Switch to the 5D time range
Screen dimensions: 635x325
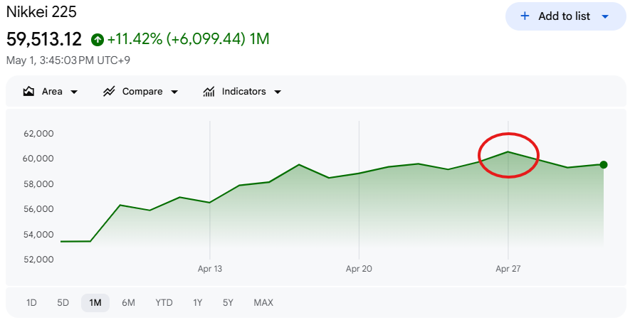pyautogui.click(x=63, y=303)
